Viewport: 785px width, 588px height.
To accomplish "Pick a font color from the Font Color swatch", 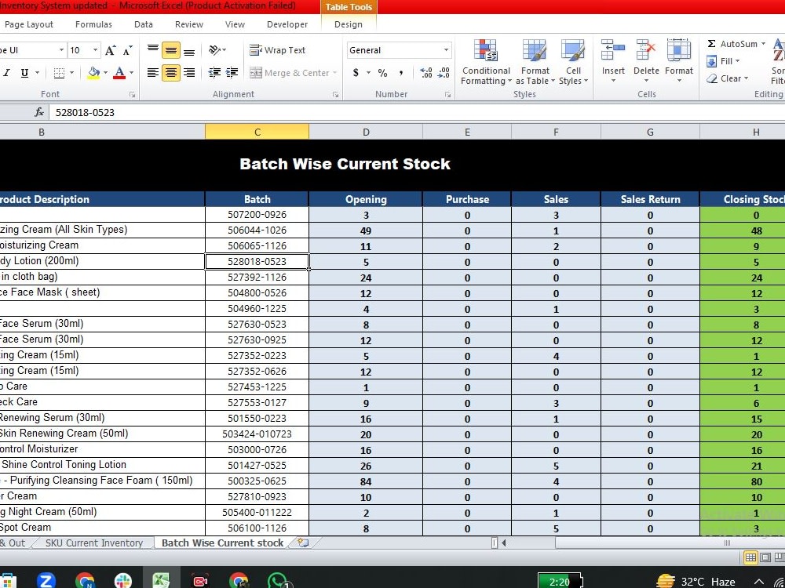I will point(119,71).
